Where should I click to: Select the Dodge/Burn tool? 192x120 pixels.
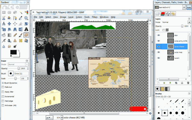[15, 46]
